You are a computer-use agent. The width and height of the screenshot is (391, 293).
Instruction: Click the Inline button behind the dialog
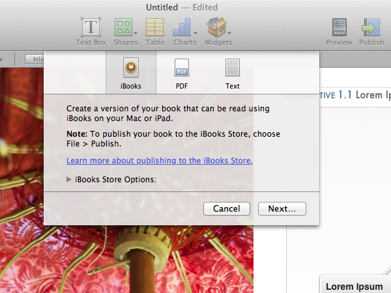pos(35,59)
